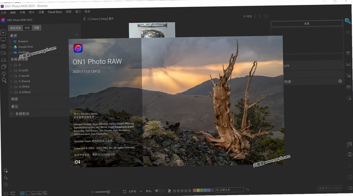
Task: Switch to filmstrip view
Action: click(x=34, y=193)
